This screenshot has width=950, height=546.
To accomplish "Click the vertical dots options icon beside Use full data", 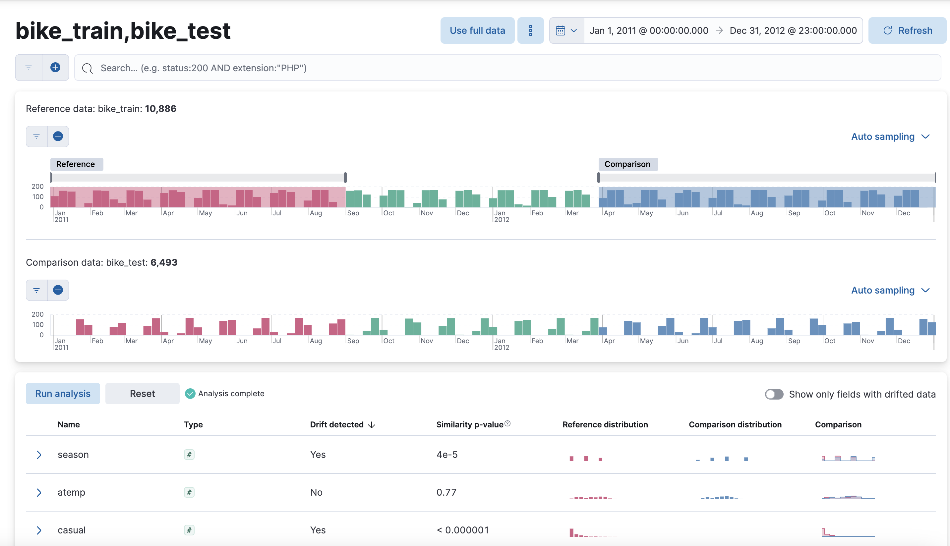I will 531,30.
